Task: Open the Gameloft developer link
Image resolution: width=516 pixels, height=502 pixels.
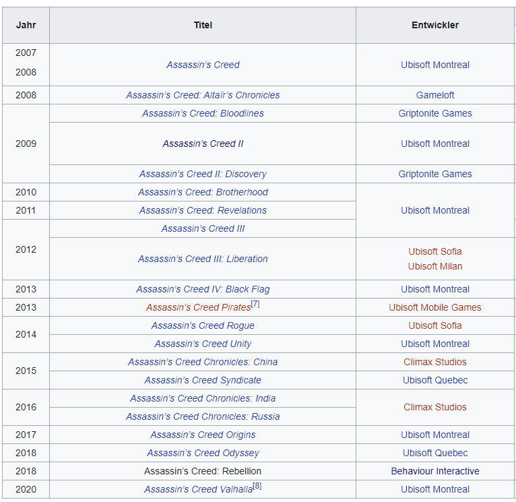Action: click(x=435, y=95)
